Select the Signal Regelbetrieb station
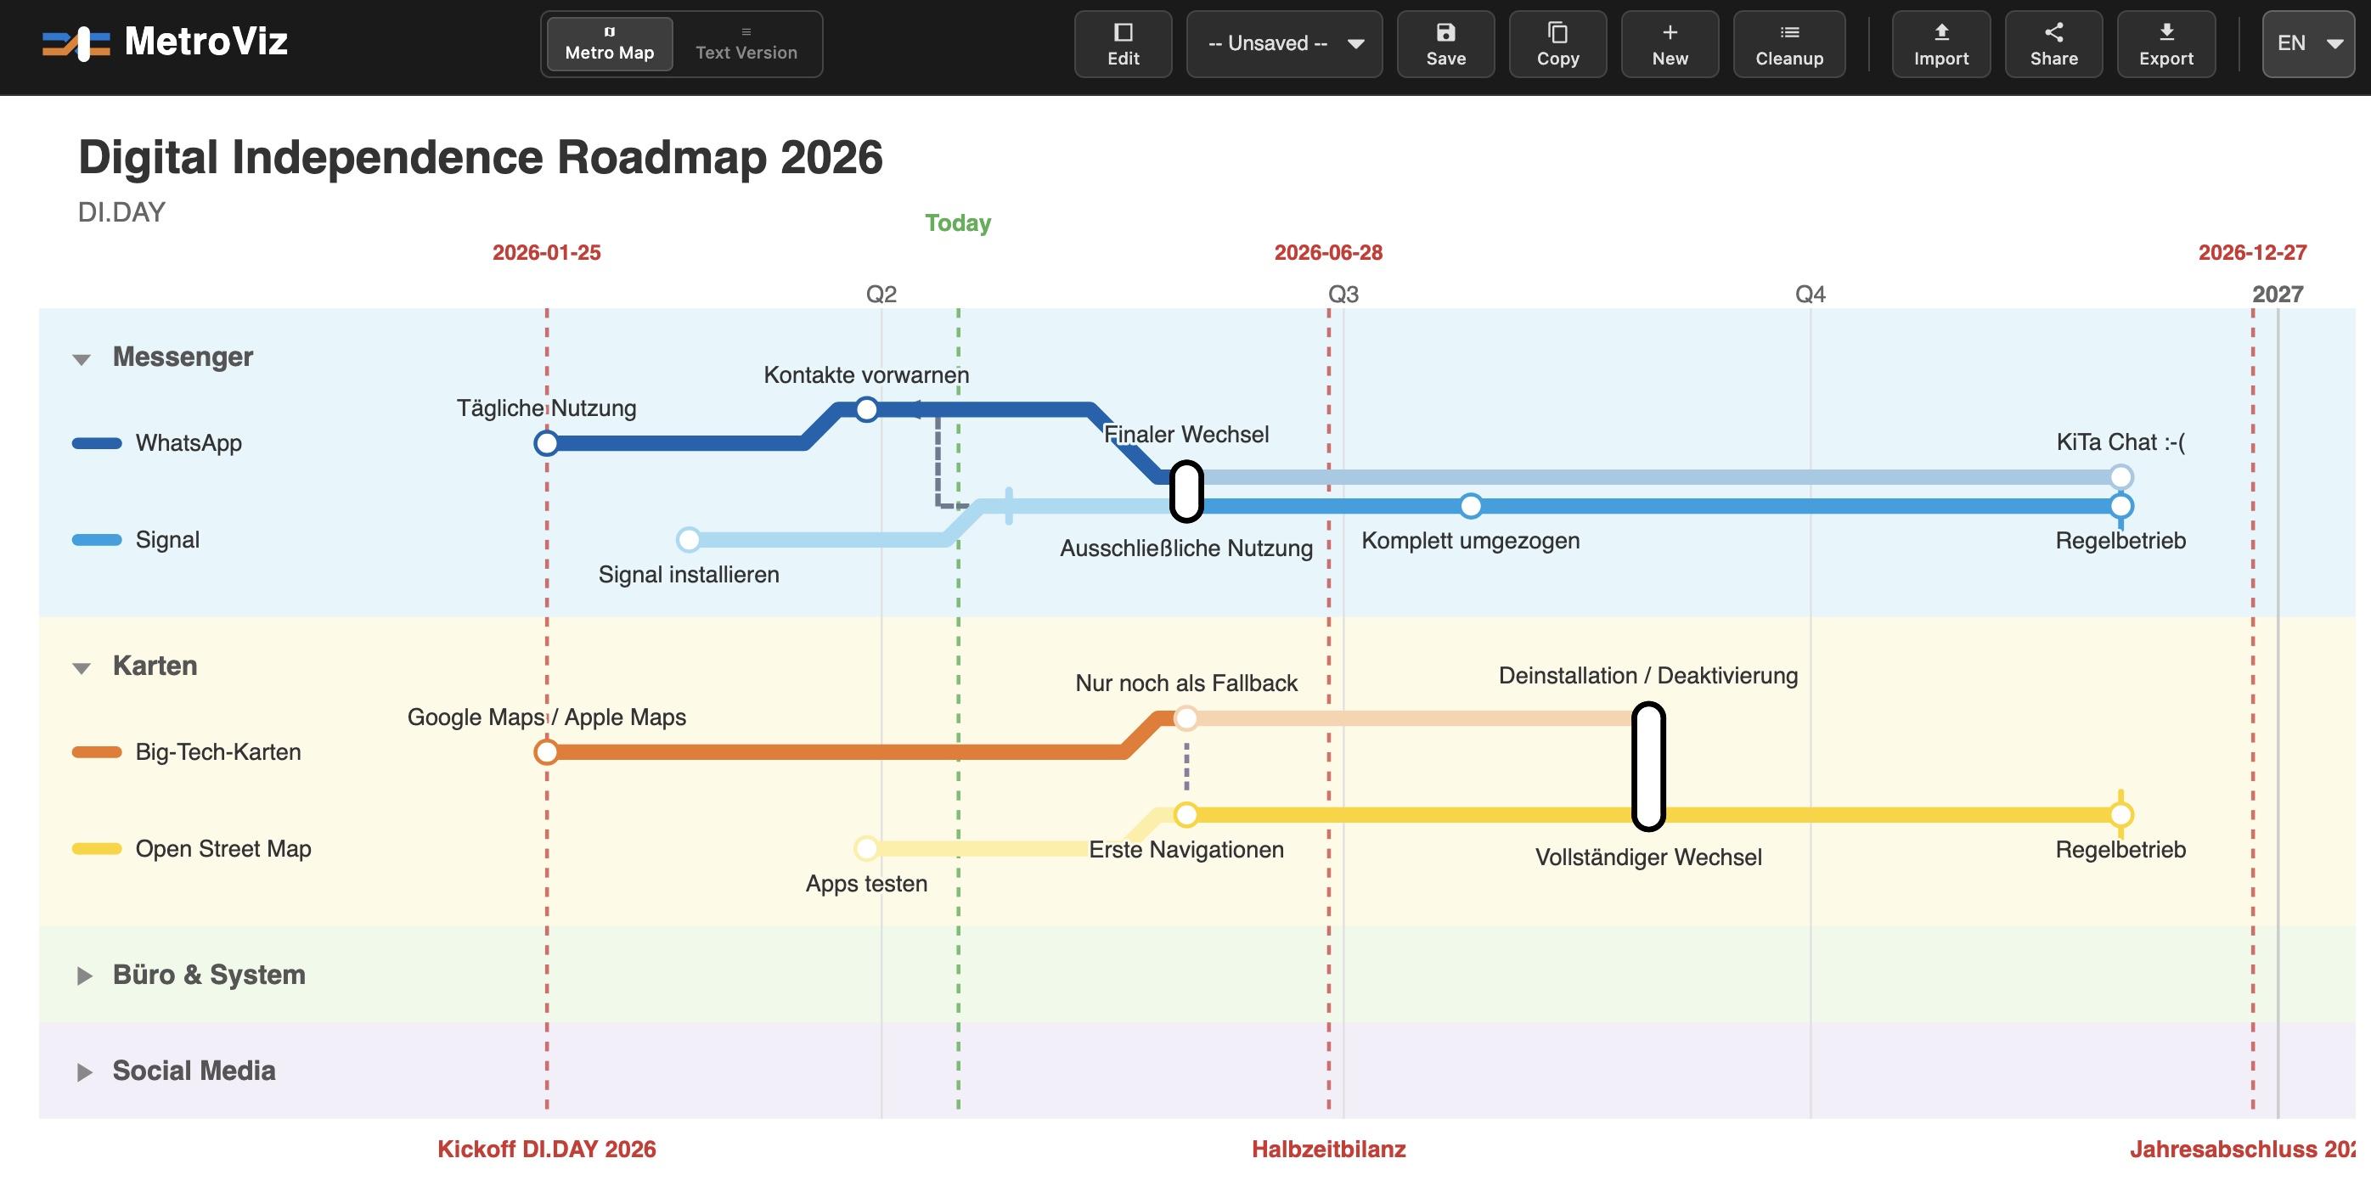2371x1192 pixels. 2120,505
